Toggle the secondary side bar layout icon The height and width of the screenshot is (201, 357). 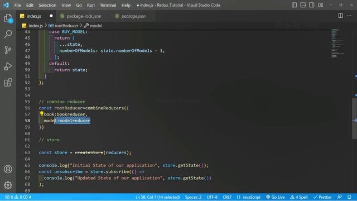tap(311, 5)
